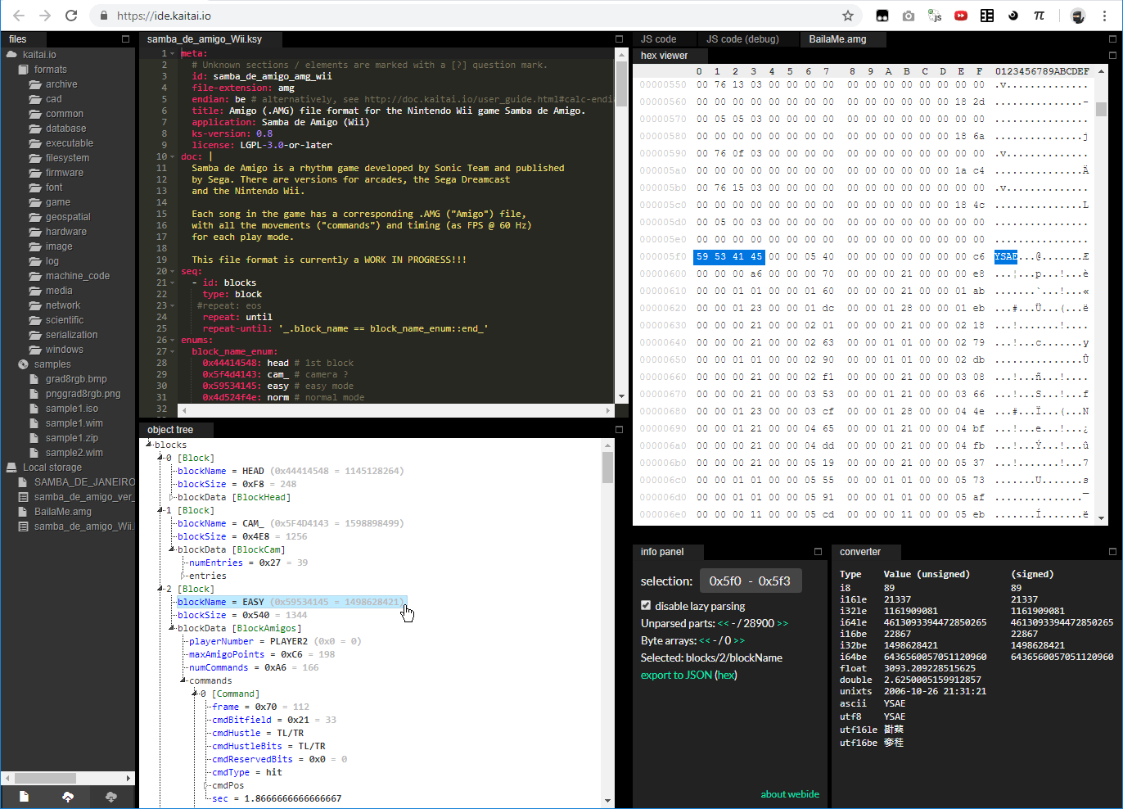Click the black swirl extension icon
The height and width of the screenshot is (809, 1123).
coord(1013,16)
